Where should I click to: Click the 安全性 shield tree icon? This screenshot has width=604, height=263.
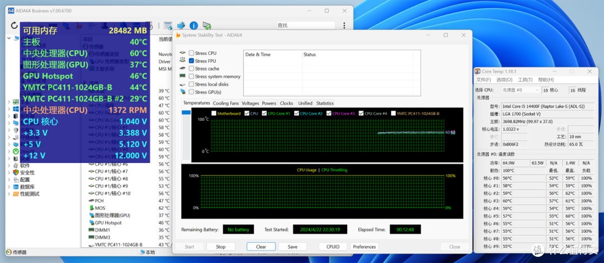(x=16, y=172)
